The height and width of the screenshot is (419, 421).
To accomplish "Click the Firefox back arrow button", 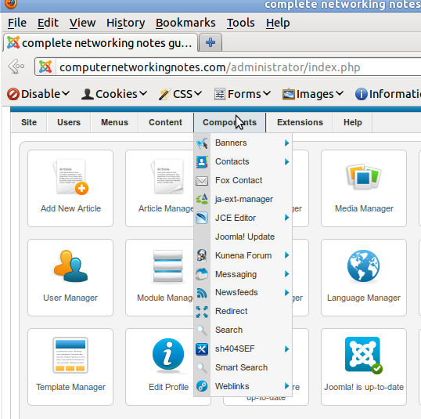I will (x=16, y=66).
